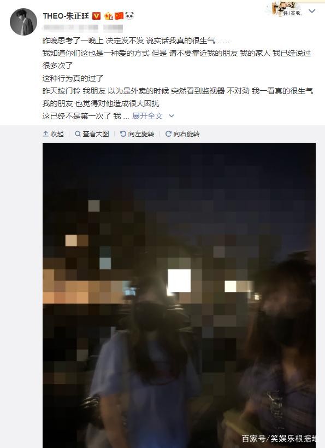Click the orange verified V badge
Image resolution: width=325 pixels, height=448 pixels.
tap(97, 16)
